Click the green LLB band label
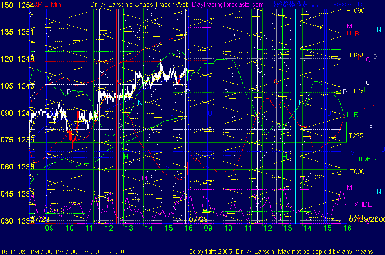Viewport: 385px width, 255px height. pyautogui.click(x=352, y=115)
